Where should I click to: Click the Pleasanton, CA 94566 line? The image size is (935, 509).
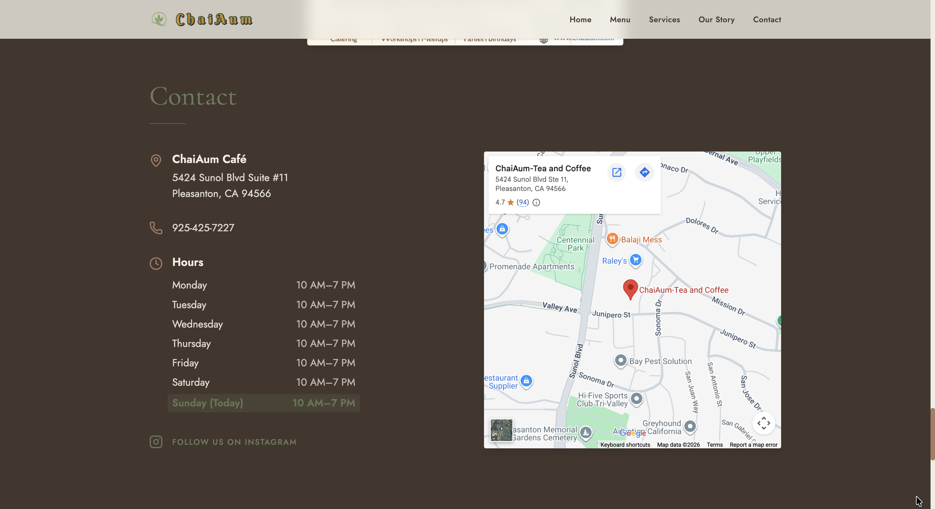point(221,193)
